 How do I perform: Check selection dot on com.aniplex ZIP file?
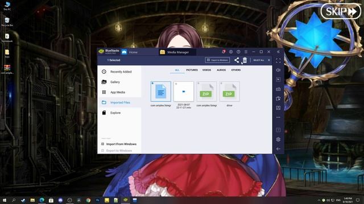coord(198,83)
